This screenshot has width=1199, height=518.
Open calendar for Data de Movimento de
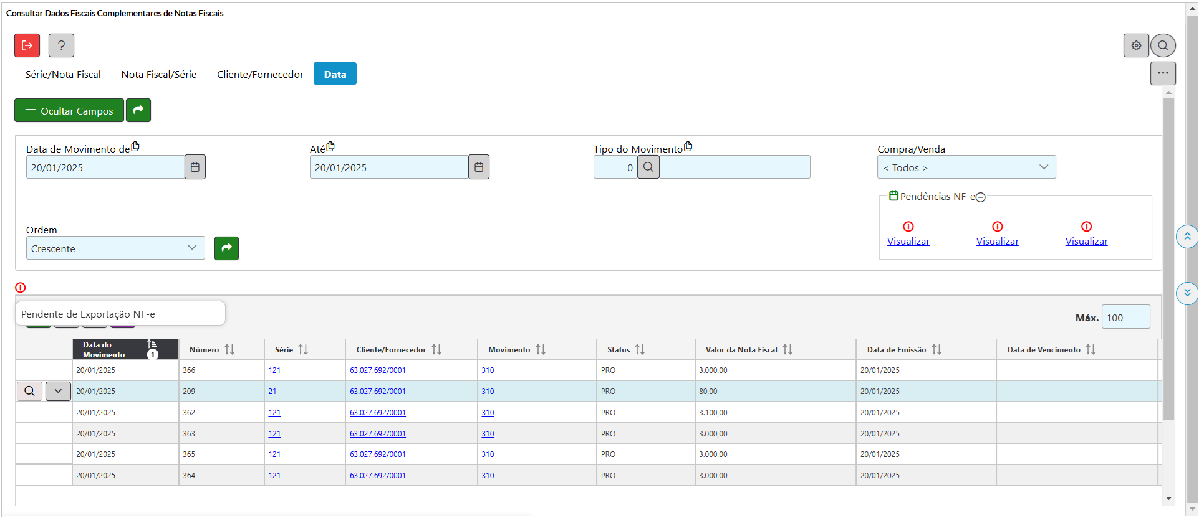point(195,167)
